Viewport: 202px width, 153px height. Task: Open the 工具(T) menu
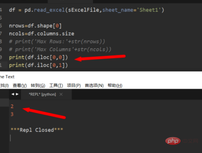tap(56, 86)
